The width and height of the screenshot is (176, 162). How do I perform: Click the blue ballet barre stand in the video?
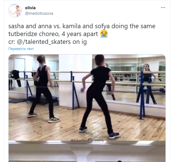click(142, 95)
